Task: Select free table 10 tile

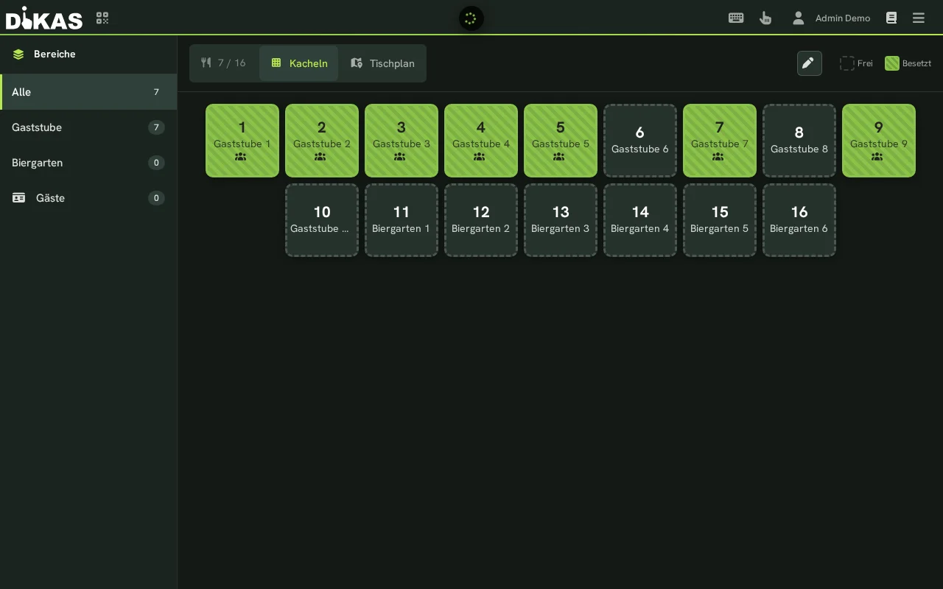Action: [x=322, y=220]
